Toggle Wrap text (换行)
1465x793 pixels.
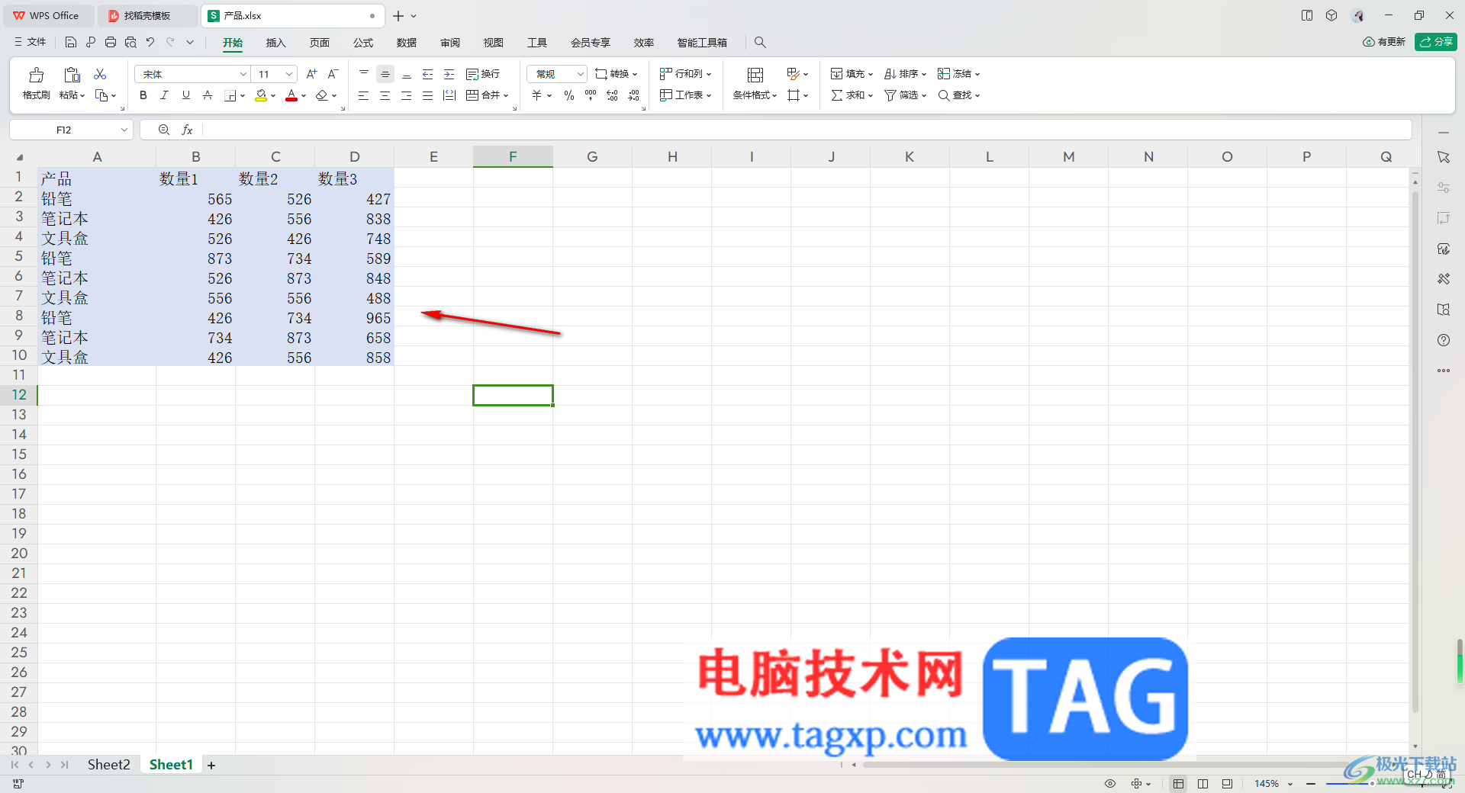click(483, 74)
